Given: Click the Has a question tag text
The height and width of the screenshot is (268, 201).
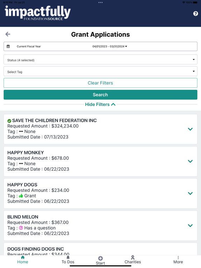Looking at the screenshot, I should pyautogui.click(x=40, y=228).
